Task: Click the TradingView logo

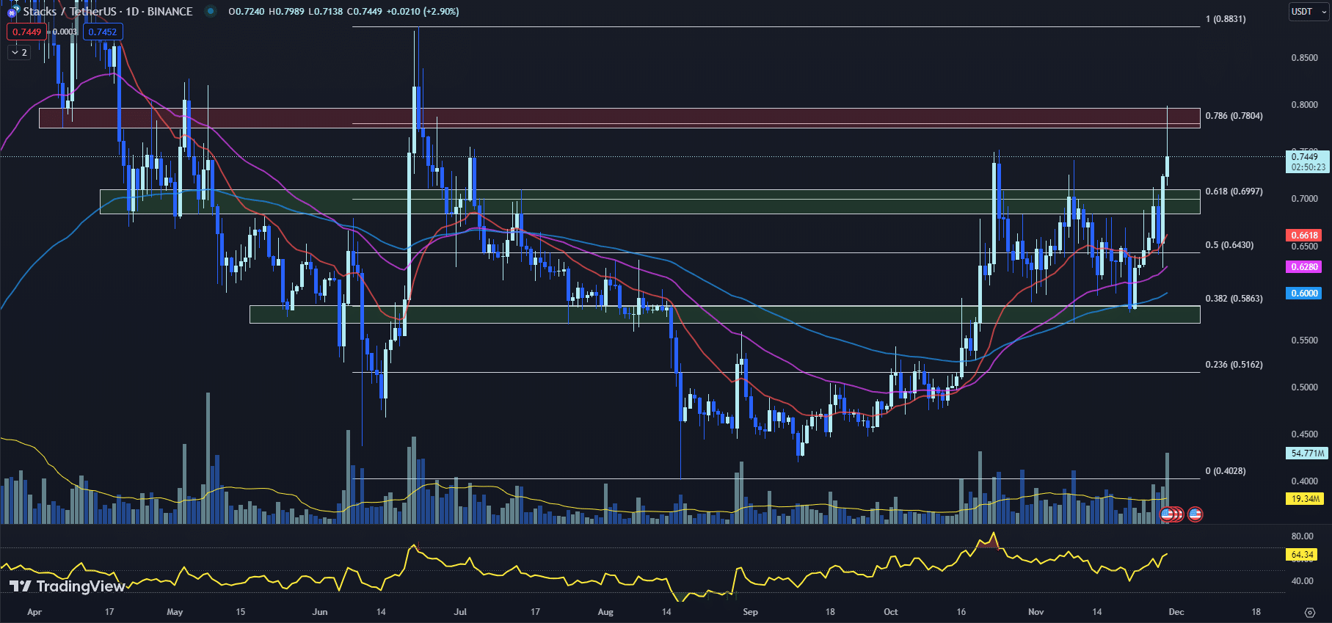Action: [x=67, y=586]
